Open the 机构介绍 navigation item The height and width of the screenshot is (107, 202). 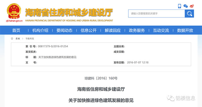pyautogui.click(x=40, y=30)
